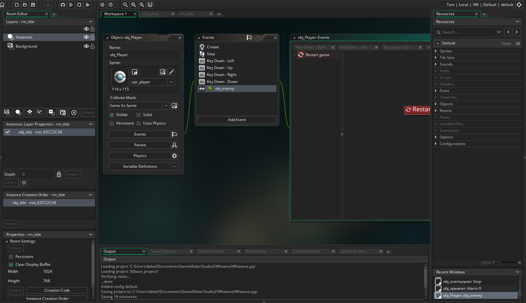Add a new instance layer using circle icon
This screenshot has width=526, height=303.
tap(18, 113)
